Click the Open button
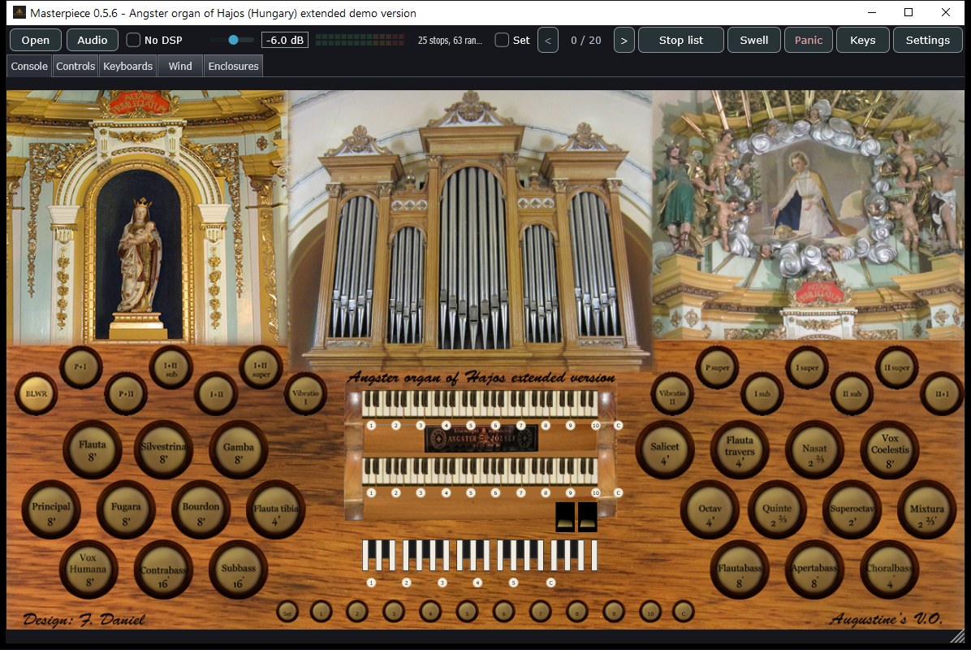 point(35,40)
